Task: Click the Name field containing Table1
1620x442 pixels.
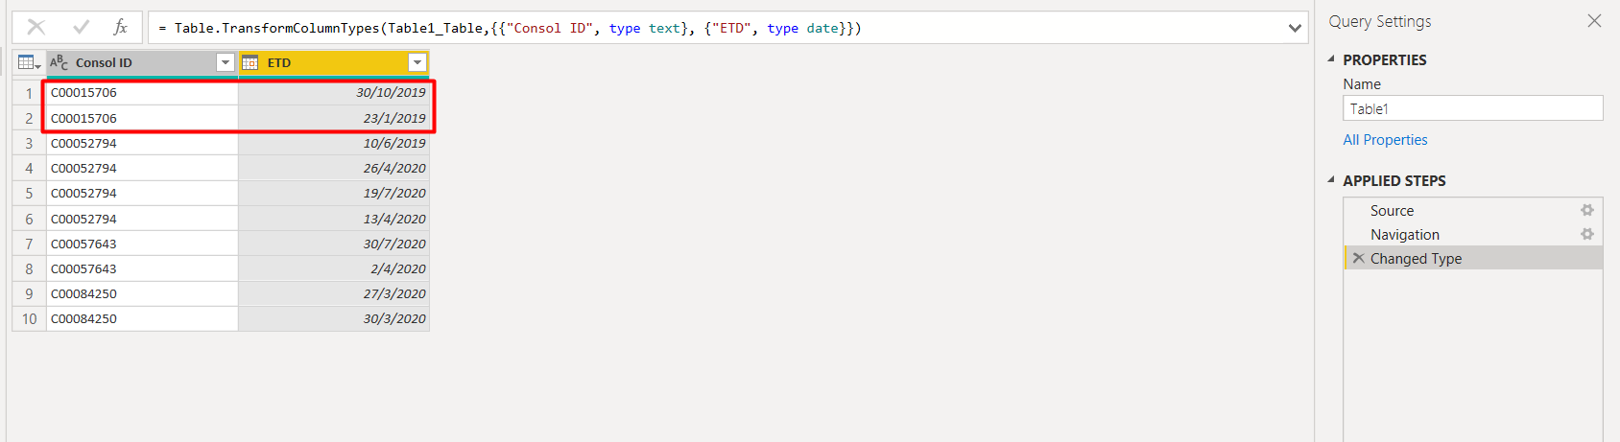Action: click(x=1472, y=108)
